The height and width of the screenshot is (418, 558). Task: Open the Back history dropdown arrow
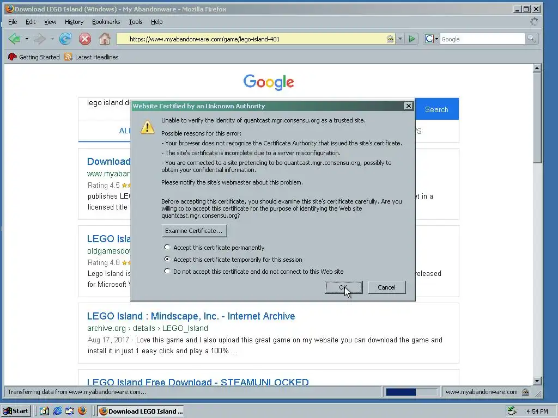pos(27,39)
